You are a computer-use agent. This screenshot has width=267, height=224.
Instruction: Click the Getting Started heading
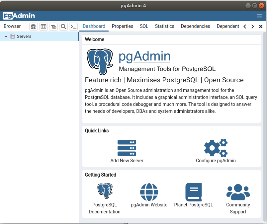pos(101,175)
